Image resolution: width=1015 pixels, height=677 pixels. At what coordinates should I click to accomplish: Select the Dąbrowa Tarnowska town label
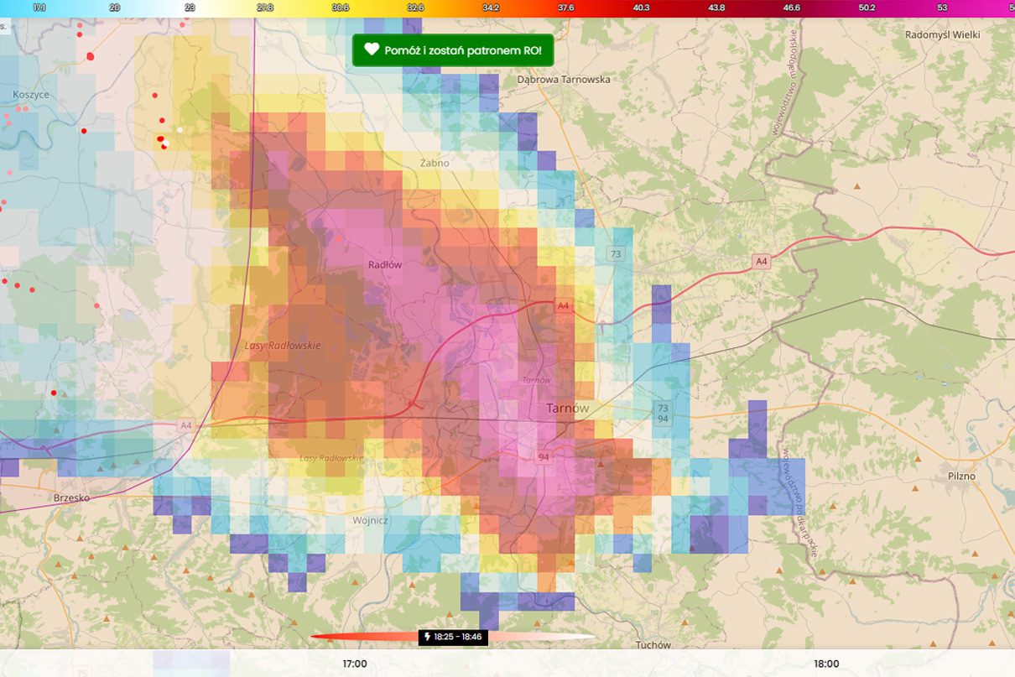click(x=565, y=79)
